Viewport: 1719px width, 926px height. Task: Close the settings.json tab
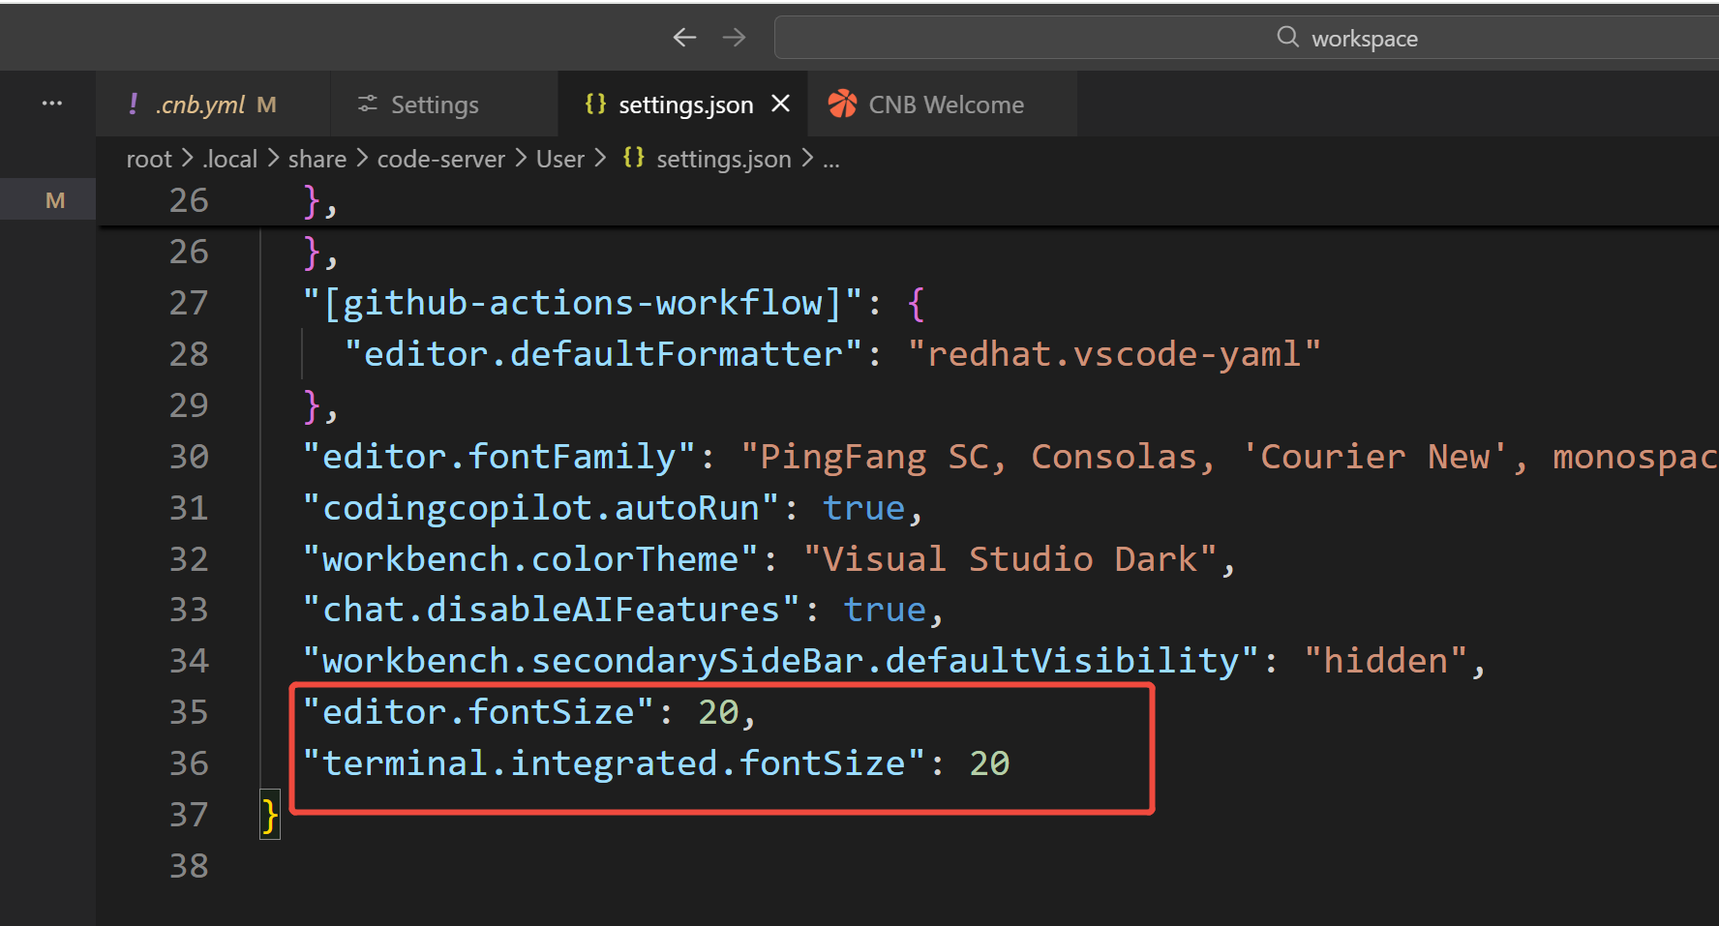tap(780, 104)
